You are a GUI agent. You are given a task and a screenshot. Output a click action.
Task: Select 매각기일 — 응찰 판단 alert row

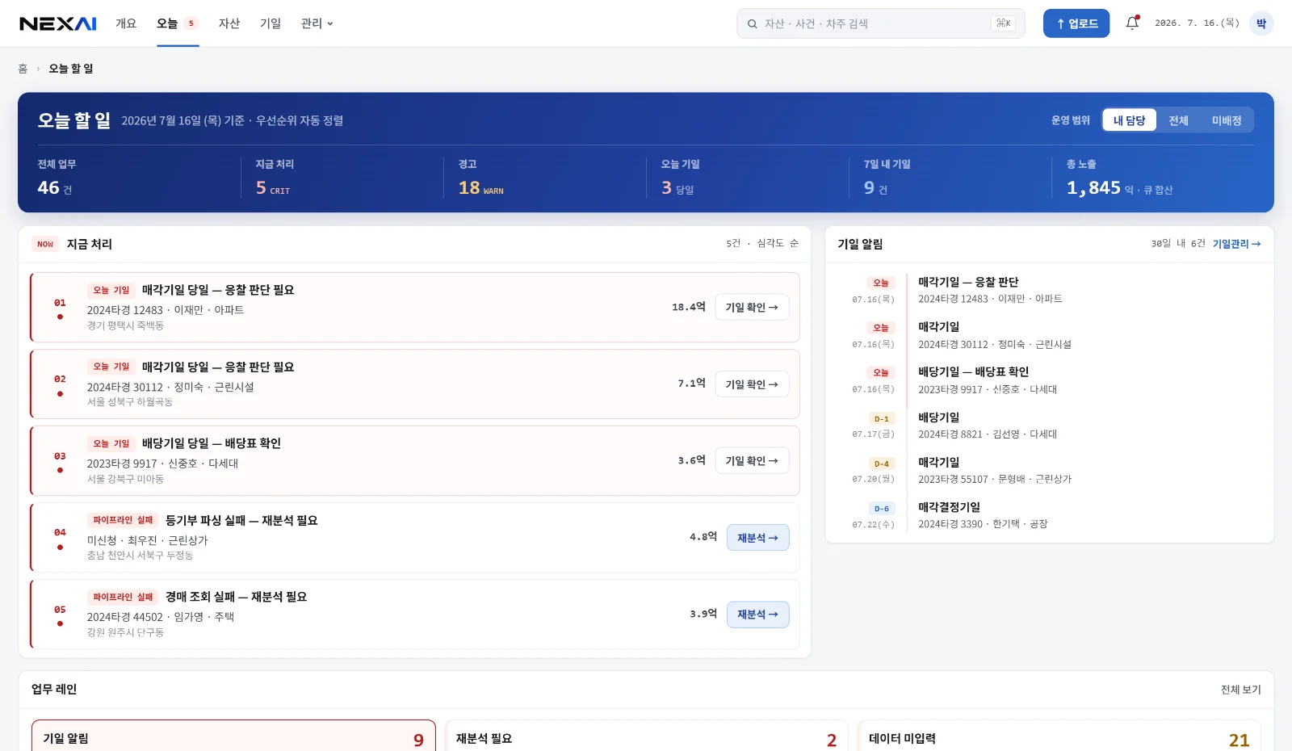1050,290
